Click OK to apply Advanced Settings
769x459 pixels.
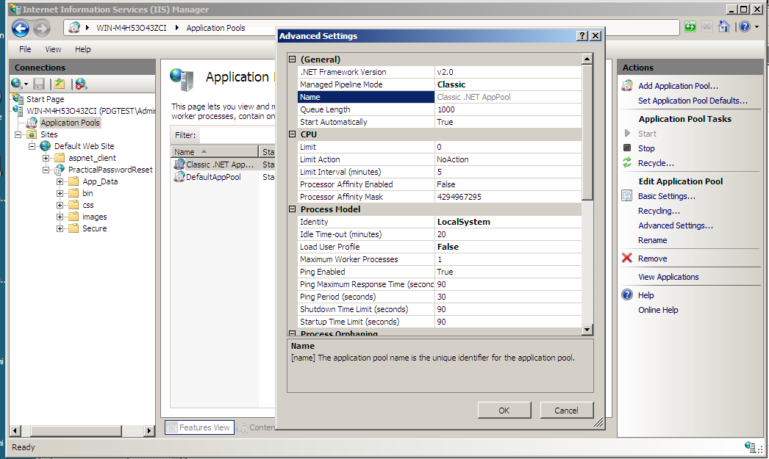pyautogui.click(x=504, y=410)
